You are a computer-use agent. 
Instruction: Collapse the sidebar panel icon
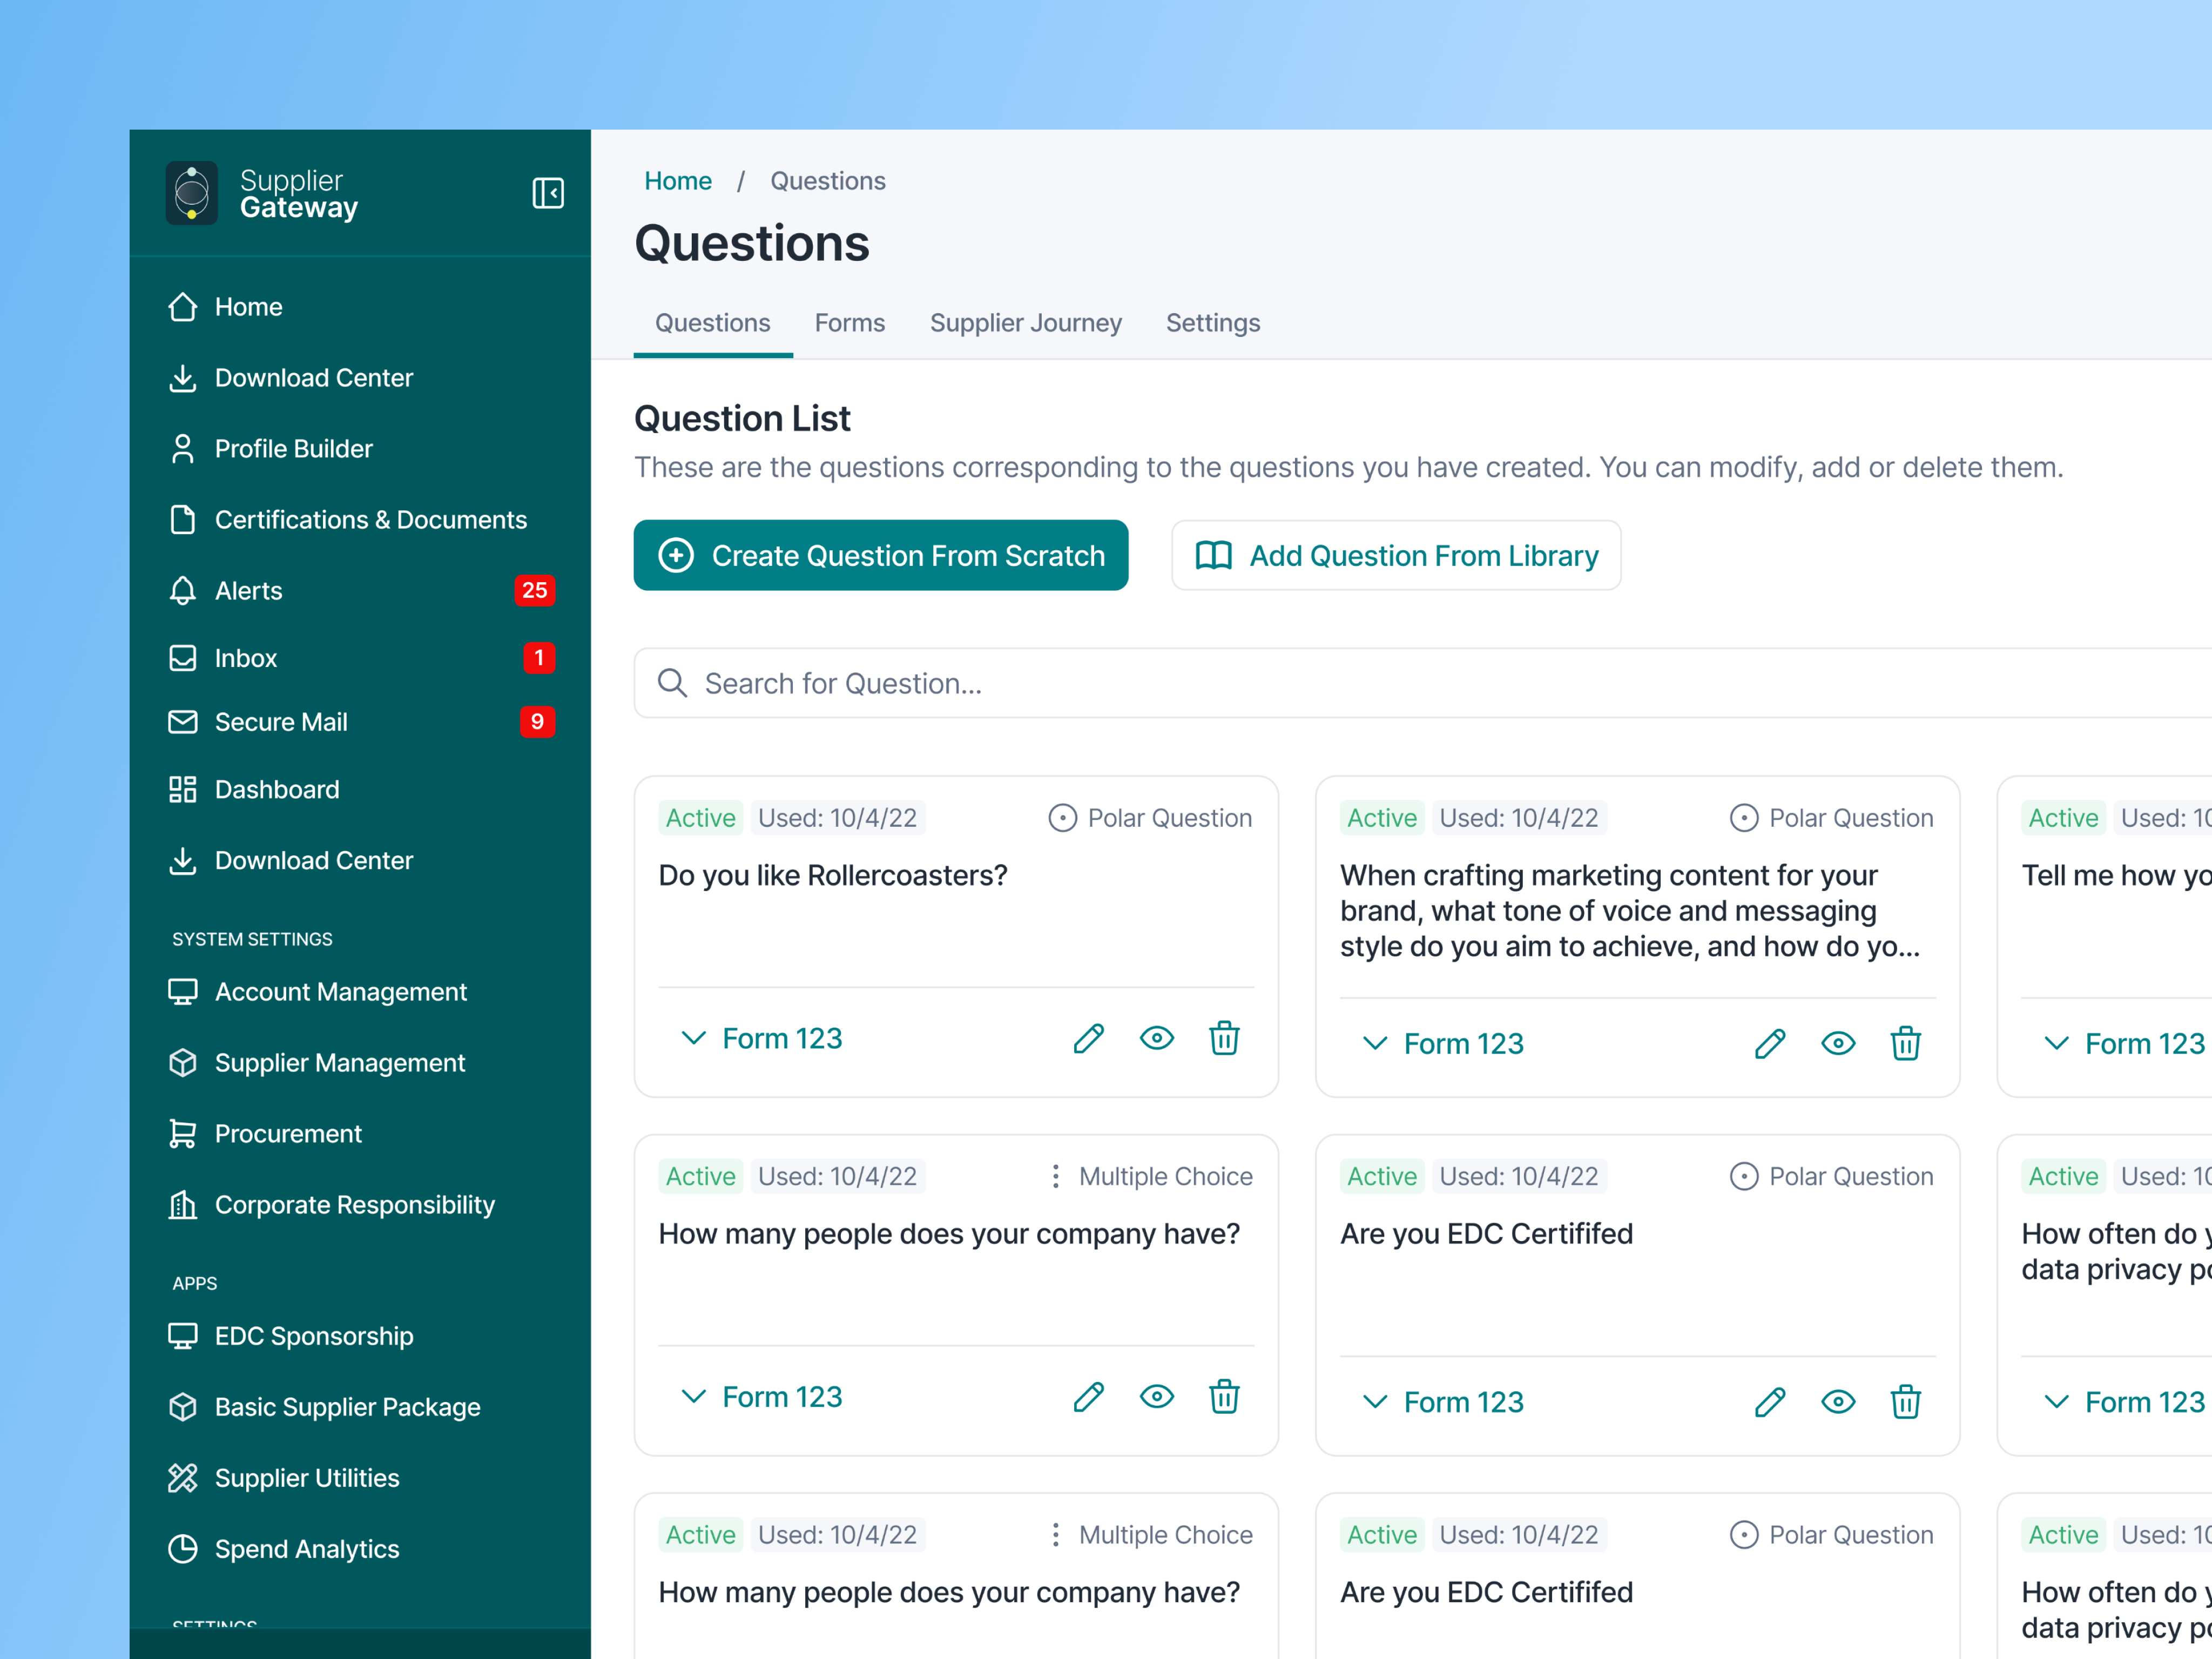547,193
